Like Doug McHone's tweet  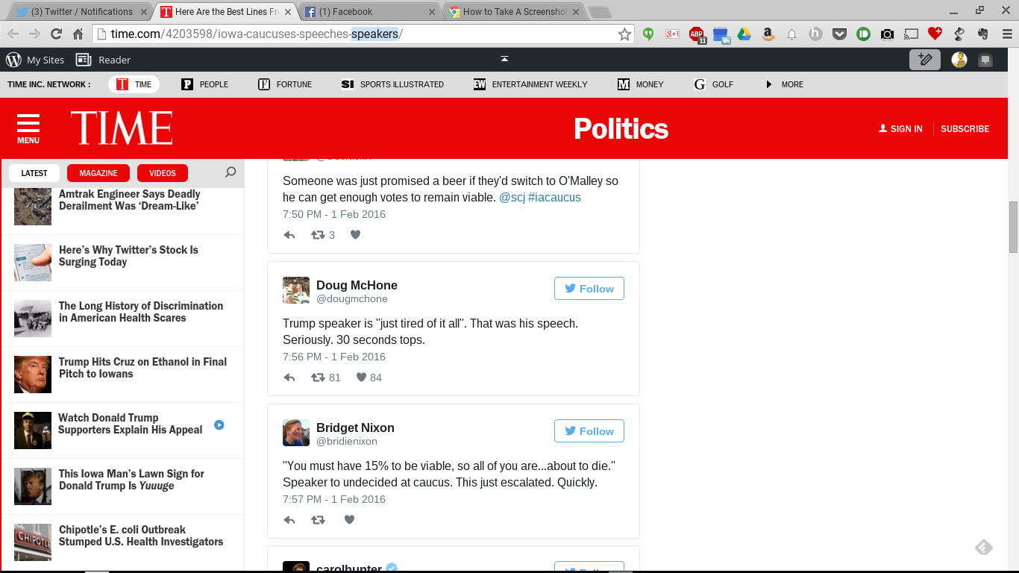[x=361, y=378]
